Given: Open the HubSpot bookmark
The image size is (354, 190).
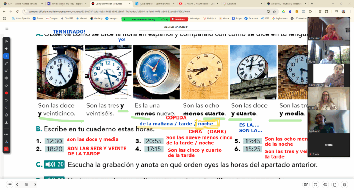Looking at the screenshot, I should [x=210, y=19].
